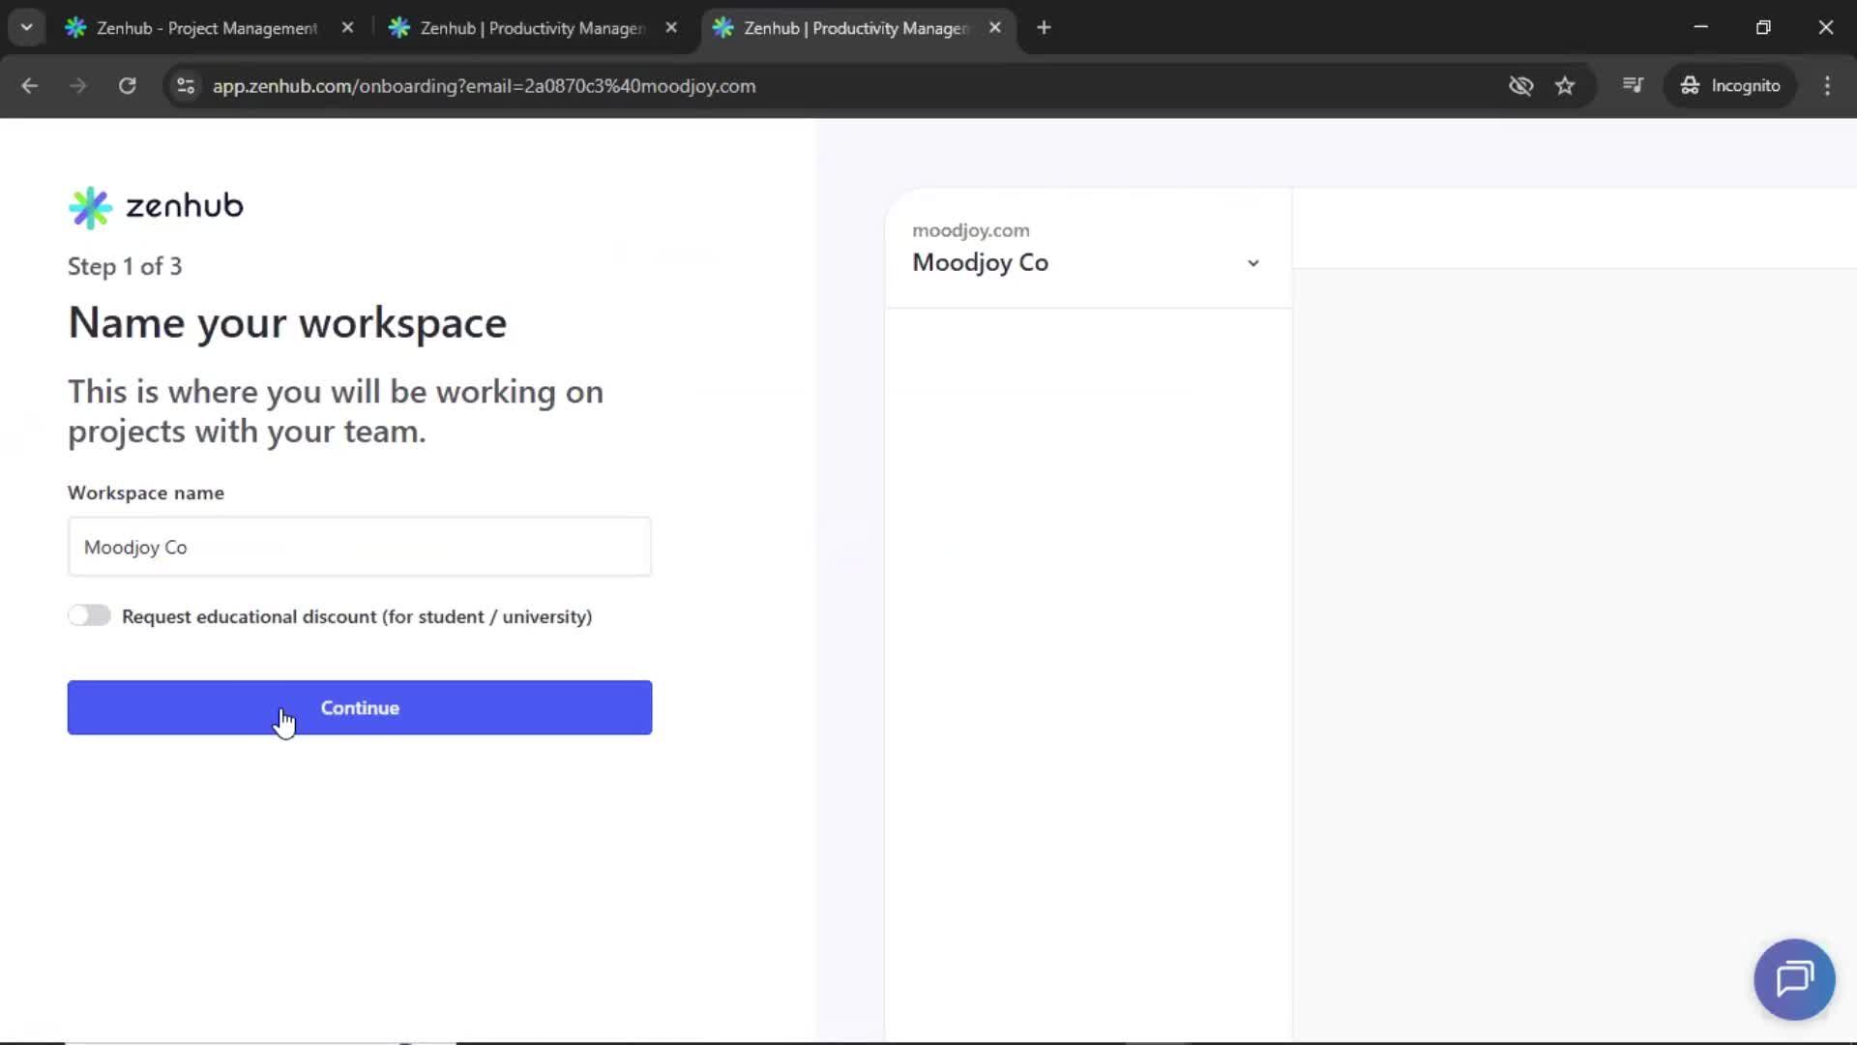Open the chat support bubble
The height and width of the screenshot is (1045, 1857).
click(x=1793, y=979)
